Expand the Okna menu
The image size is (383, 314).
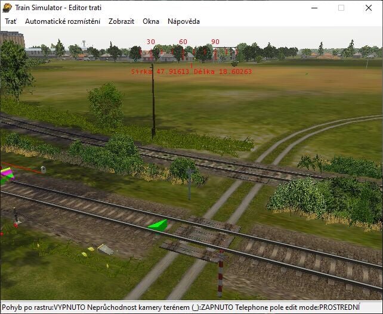pyautogui.click(x=151, y=21)
